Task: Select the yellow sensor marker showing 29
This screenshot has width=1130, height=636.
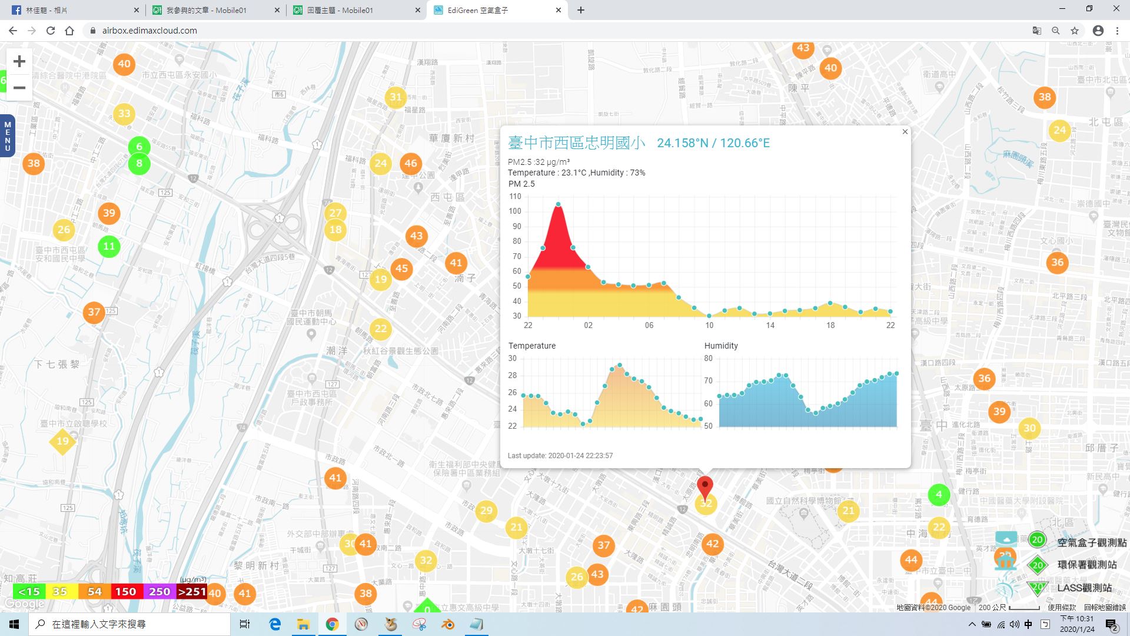Action: pos(486,511)
